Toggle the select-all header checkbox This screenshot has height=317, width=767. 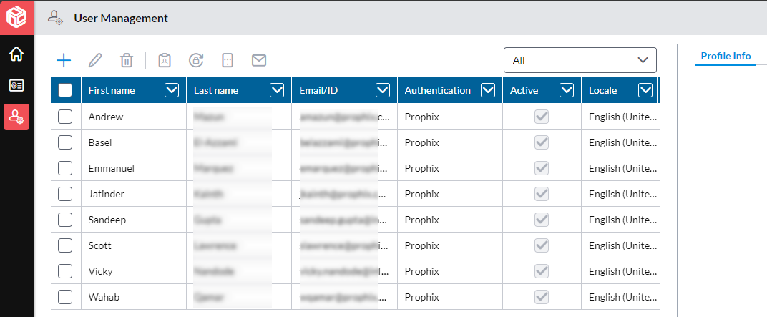pos(65,90)
